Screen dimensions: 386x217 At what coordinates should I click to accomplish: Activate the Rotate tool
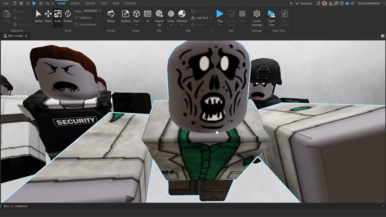click(x=68, y=16)
